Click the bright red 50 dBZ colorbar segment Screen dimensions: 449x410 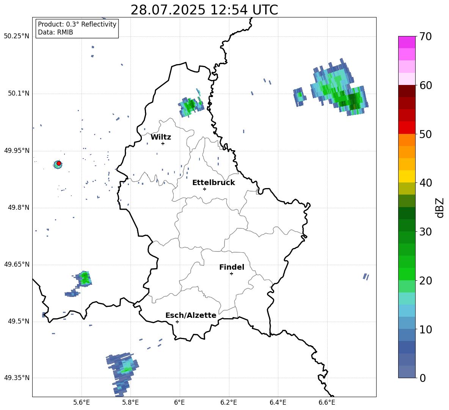click(x=407, y=128)
